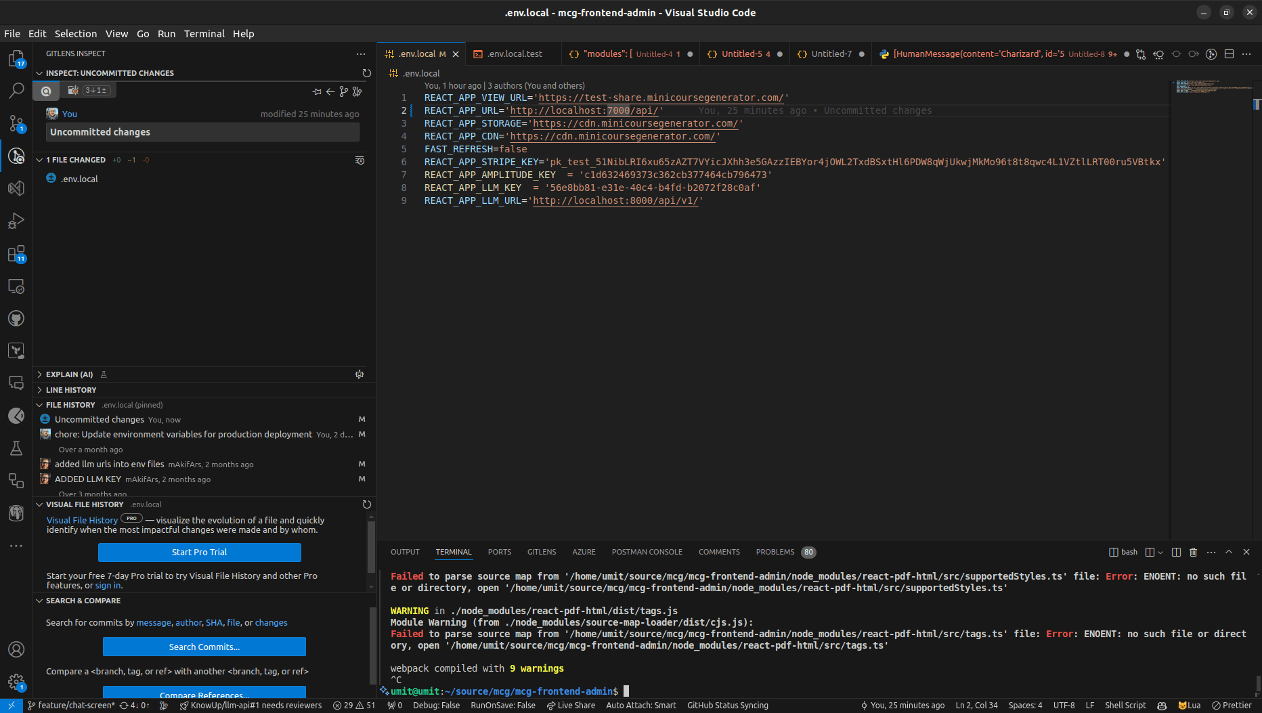Open Remote Explorer in the activity bar
The width and height of the screenshot is (1262, 713).
16,286
